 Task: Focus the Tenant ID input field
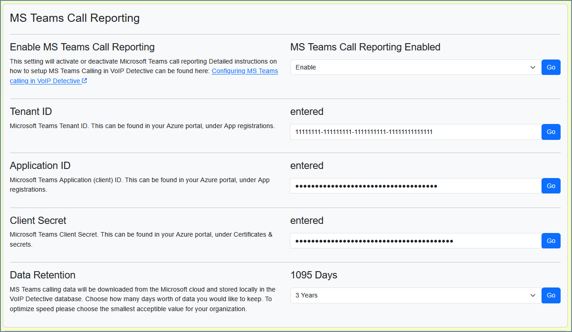(416, 132)
